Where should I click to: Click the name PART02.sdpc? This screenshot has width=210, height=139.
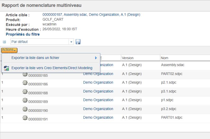point(172,74)
